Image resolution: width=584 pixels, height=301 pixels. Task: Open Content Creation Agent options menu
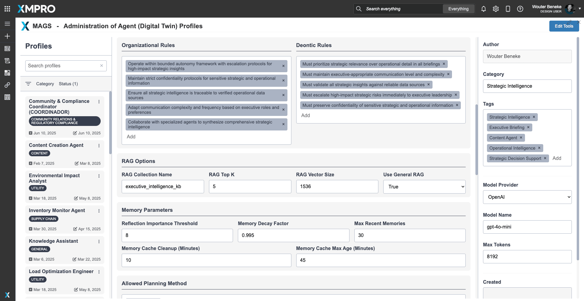tap(99, 146)
